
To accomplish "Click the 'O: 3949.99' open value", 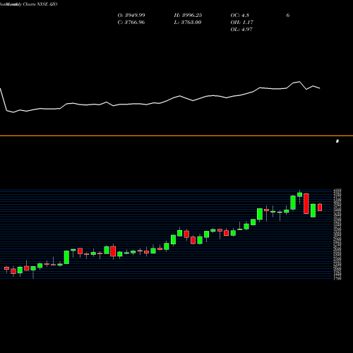I will 131,16.
